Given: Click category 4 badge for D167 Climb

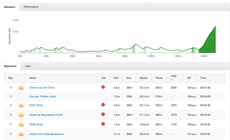Looking at the screenshot, I should [x=103, y=104].
